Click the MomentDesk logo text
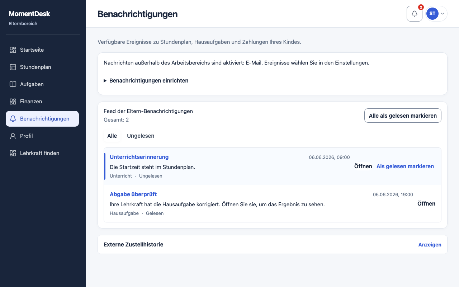Image resolution: width=459 pixels, height=287 pixels. pyautogui.click(x=29, y=14)
